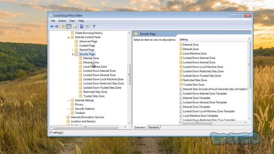Switch to the Extended tab
The width and height of the screenshot is (274, 154).
[140, 127]
